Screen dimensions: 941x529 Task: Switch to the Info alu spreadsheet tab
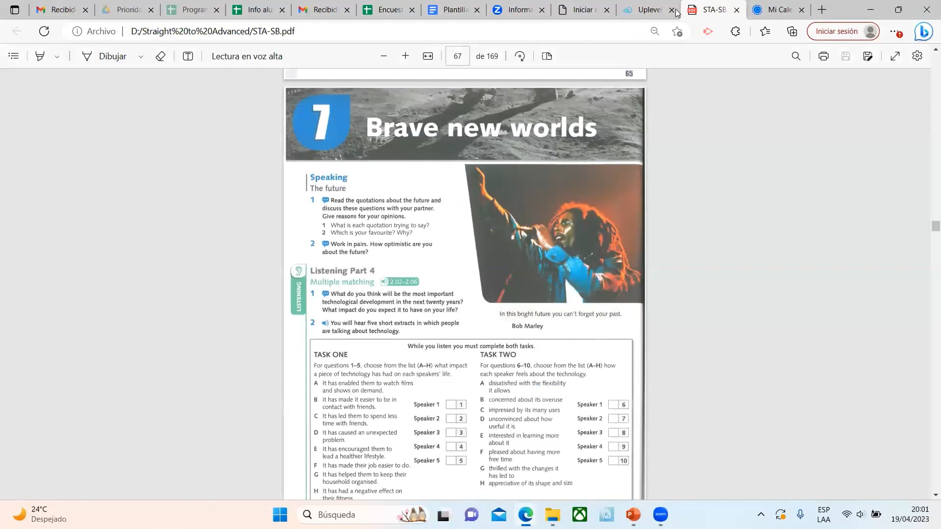[x=259, y=10]
